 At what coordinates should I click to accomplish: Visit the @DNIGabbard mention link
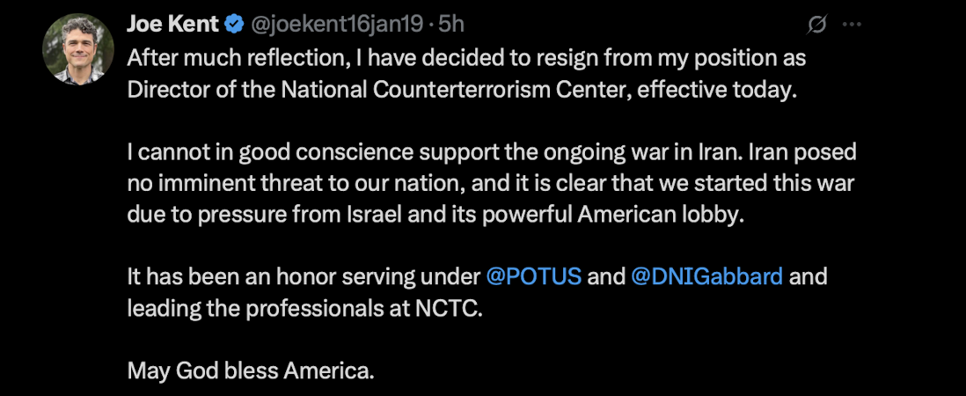click(706, 276)
